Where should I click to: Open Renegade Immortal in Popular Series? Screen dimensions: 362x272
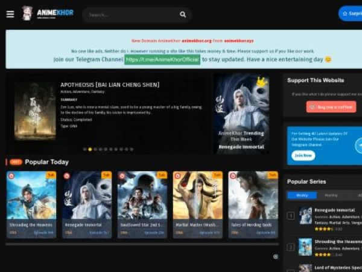[x=334, y=210]
